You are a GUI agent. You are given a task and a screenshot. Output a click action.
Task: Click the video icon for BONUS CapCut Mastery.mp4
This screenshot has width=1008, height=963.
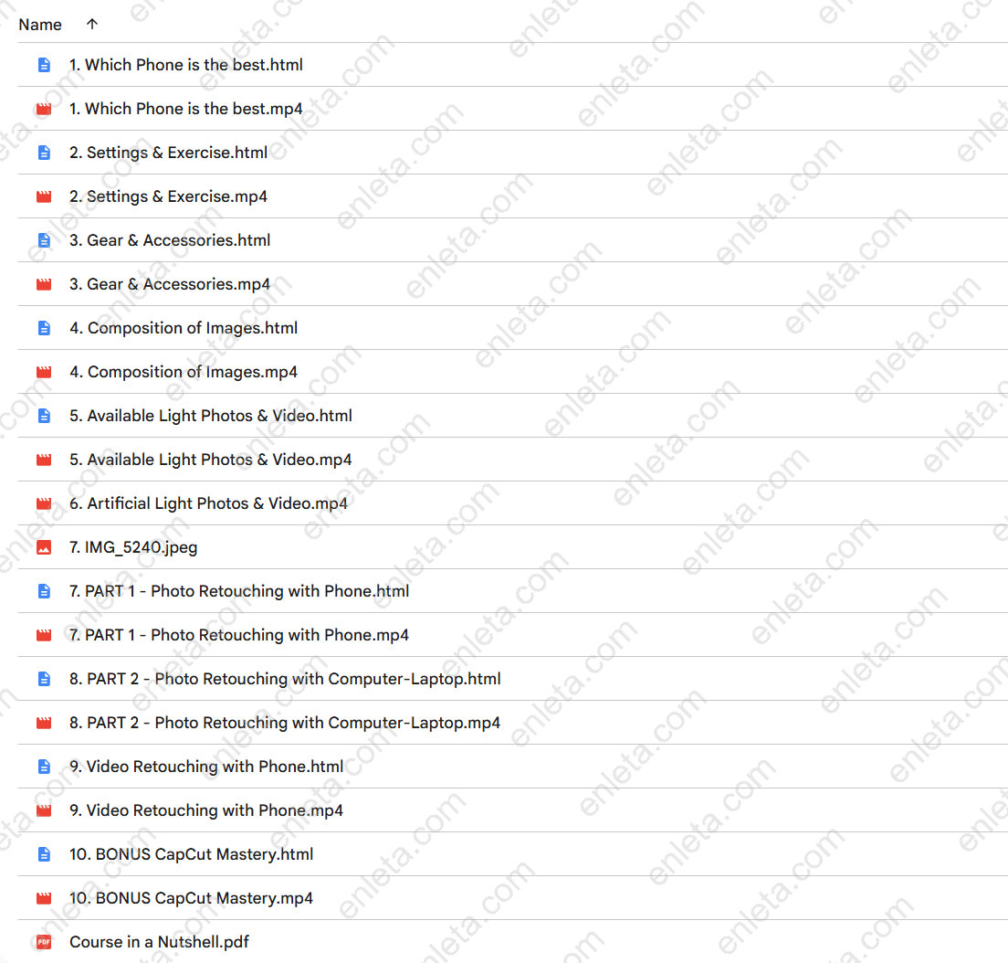pos(44,898)
